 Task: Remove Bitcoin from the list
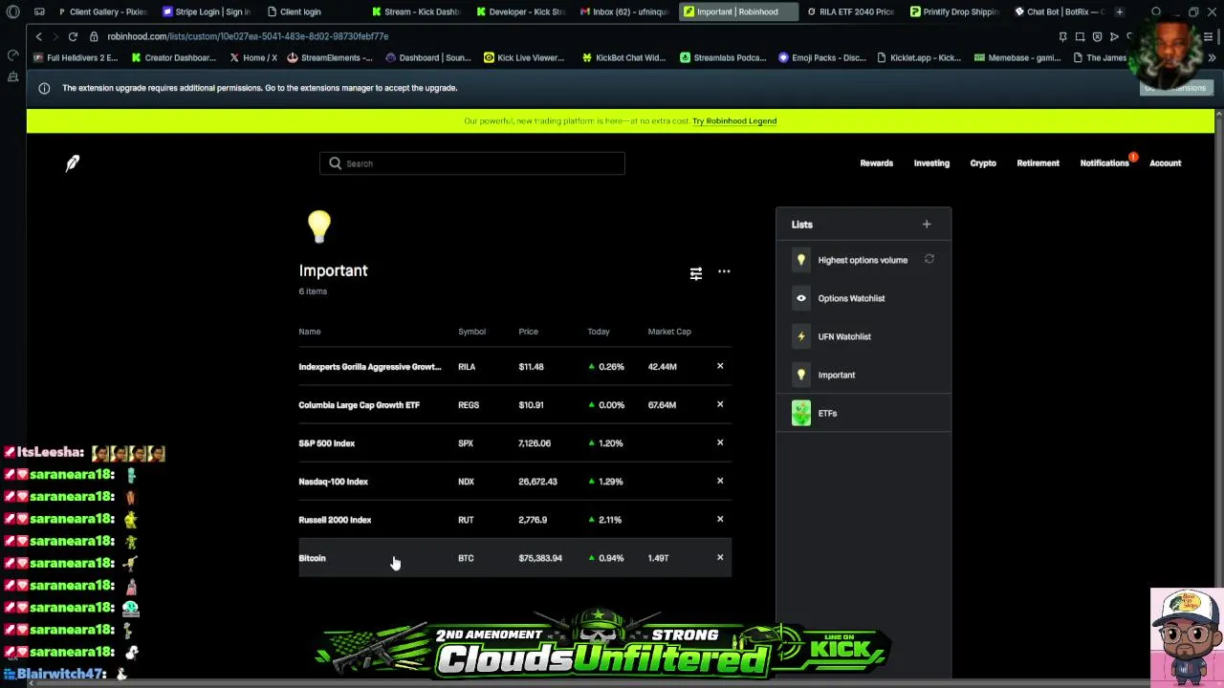click(x=720, y=557)
